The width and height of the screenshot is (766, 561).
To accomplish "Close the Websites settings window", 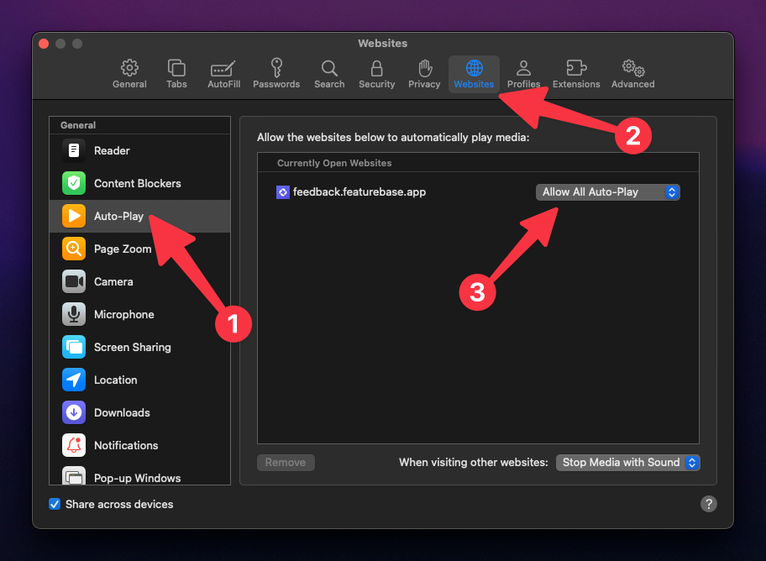I will click(44, 44).
